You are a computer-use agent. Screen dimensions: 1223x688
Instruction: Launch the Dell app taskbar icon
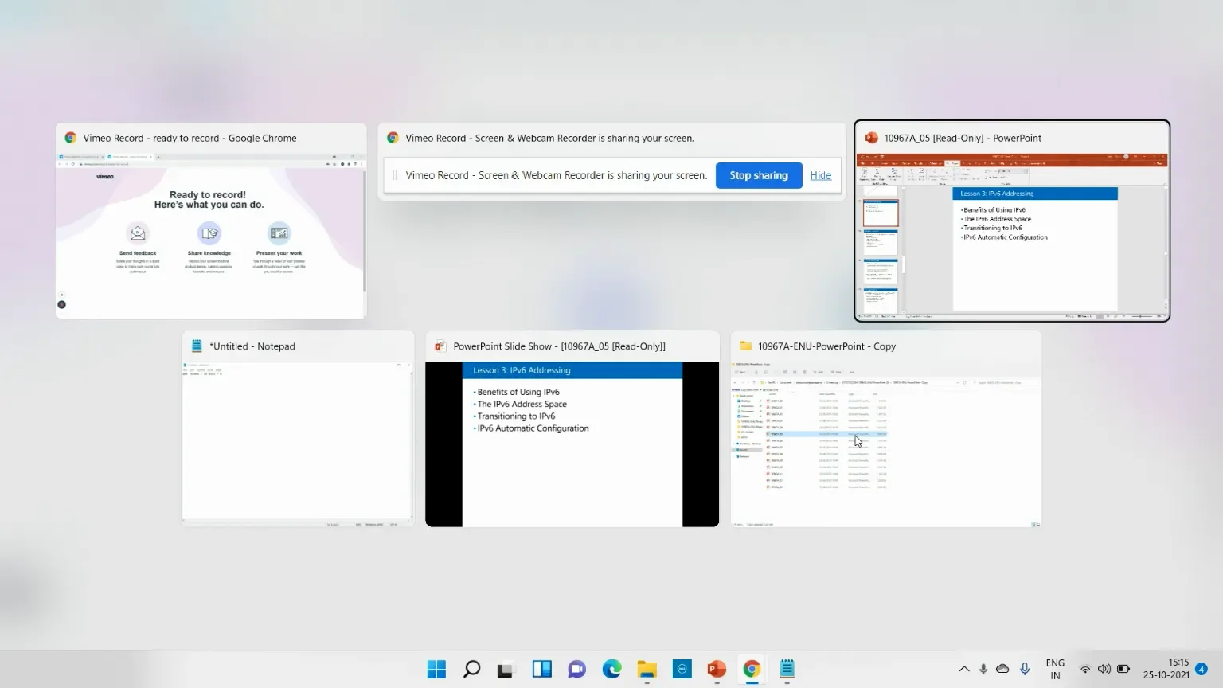tap(682, 670)
